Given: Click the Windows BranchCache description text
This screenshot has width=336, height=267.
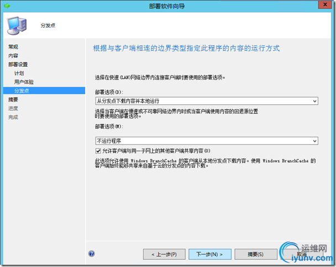Looking at the screenshot, I should pos(205,163).
